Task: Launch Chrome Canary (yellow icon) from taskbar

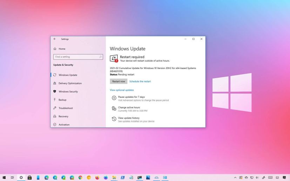Action: pos(89,178)
